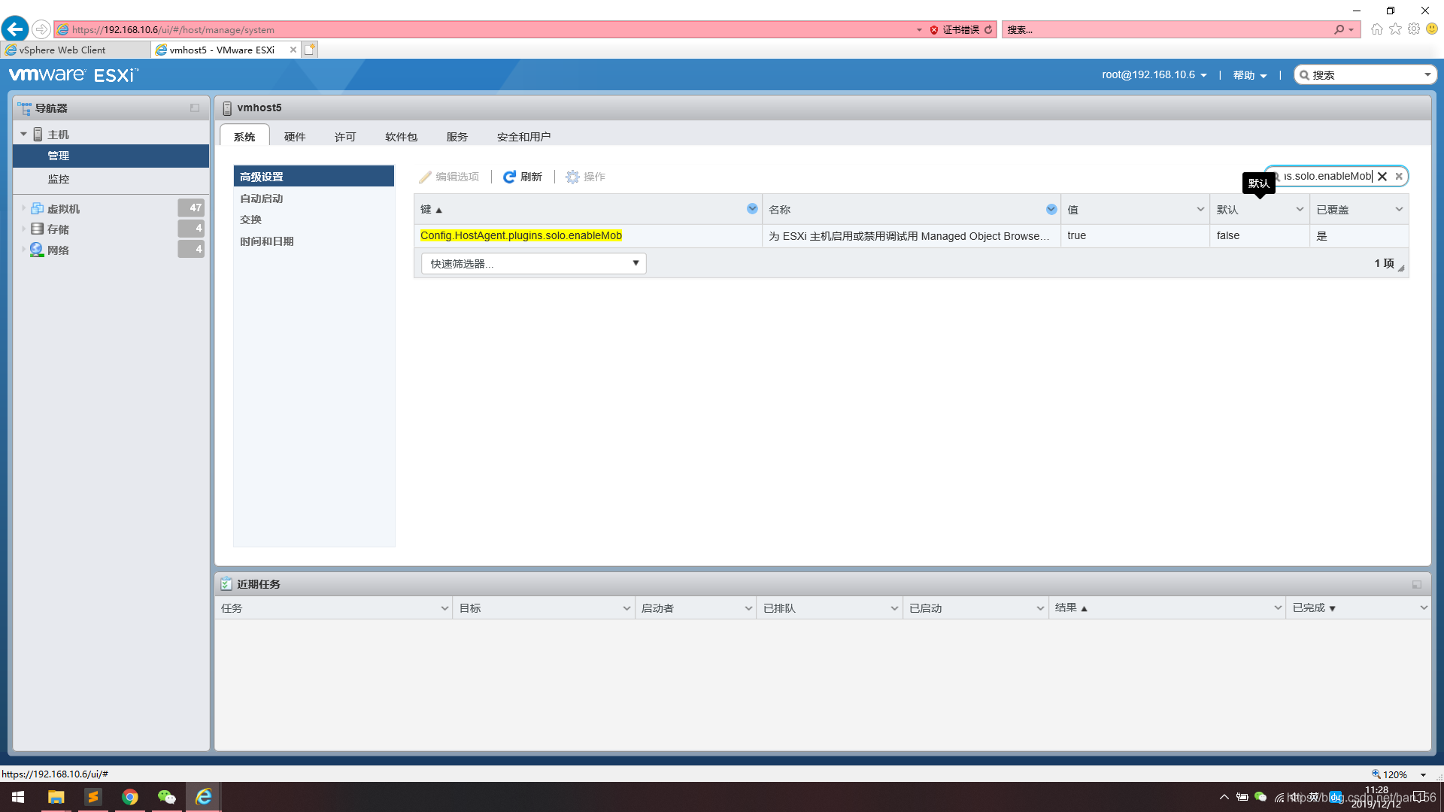Image resolution: width=1444 pixels, height=812 pixels.
Task: Open the 操作 actions gear menu
Action: point(585,177)
